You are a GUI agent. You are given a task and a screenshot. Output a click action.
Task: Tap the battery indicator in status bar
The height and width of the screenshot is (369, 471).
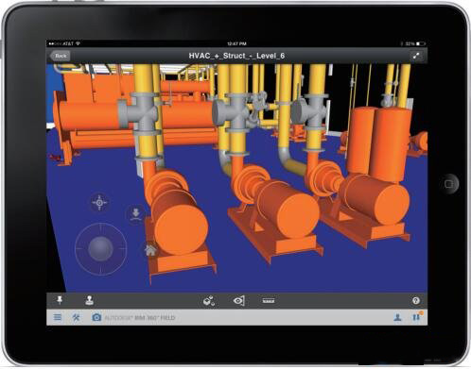(421, 43)
